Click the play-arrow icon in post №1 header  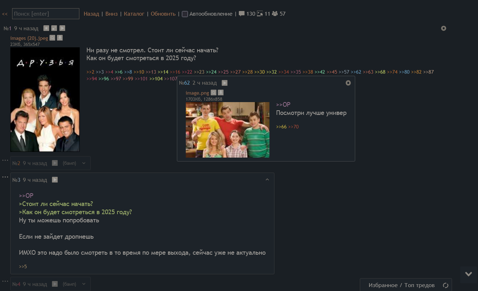62,28
